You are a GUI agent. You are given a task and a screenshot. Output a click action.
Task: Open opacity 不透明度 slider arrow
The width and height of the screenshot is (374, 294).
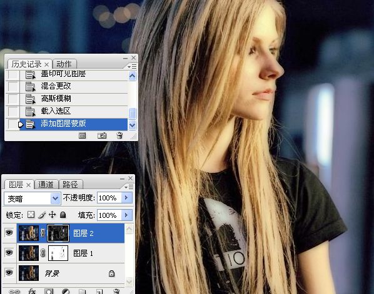point(126,198)
